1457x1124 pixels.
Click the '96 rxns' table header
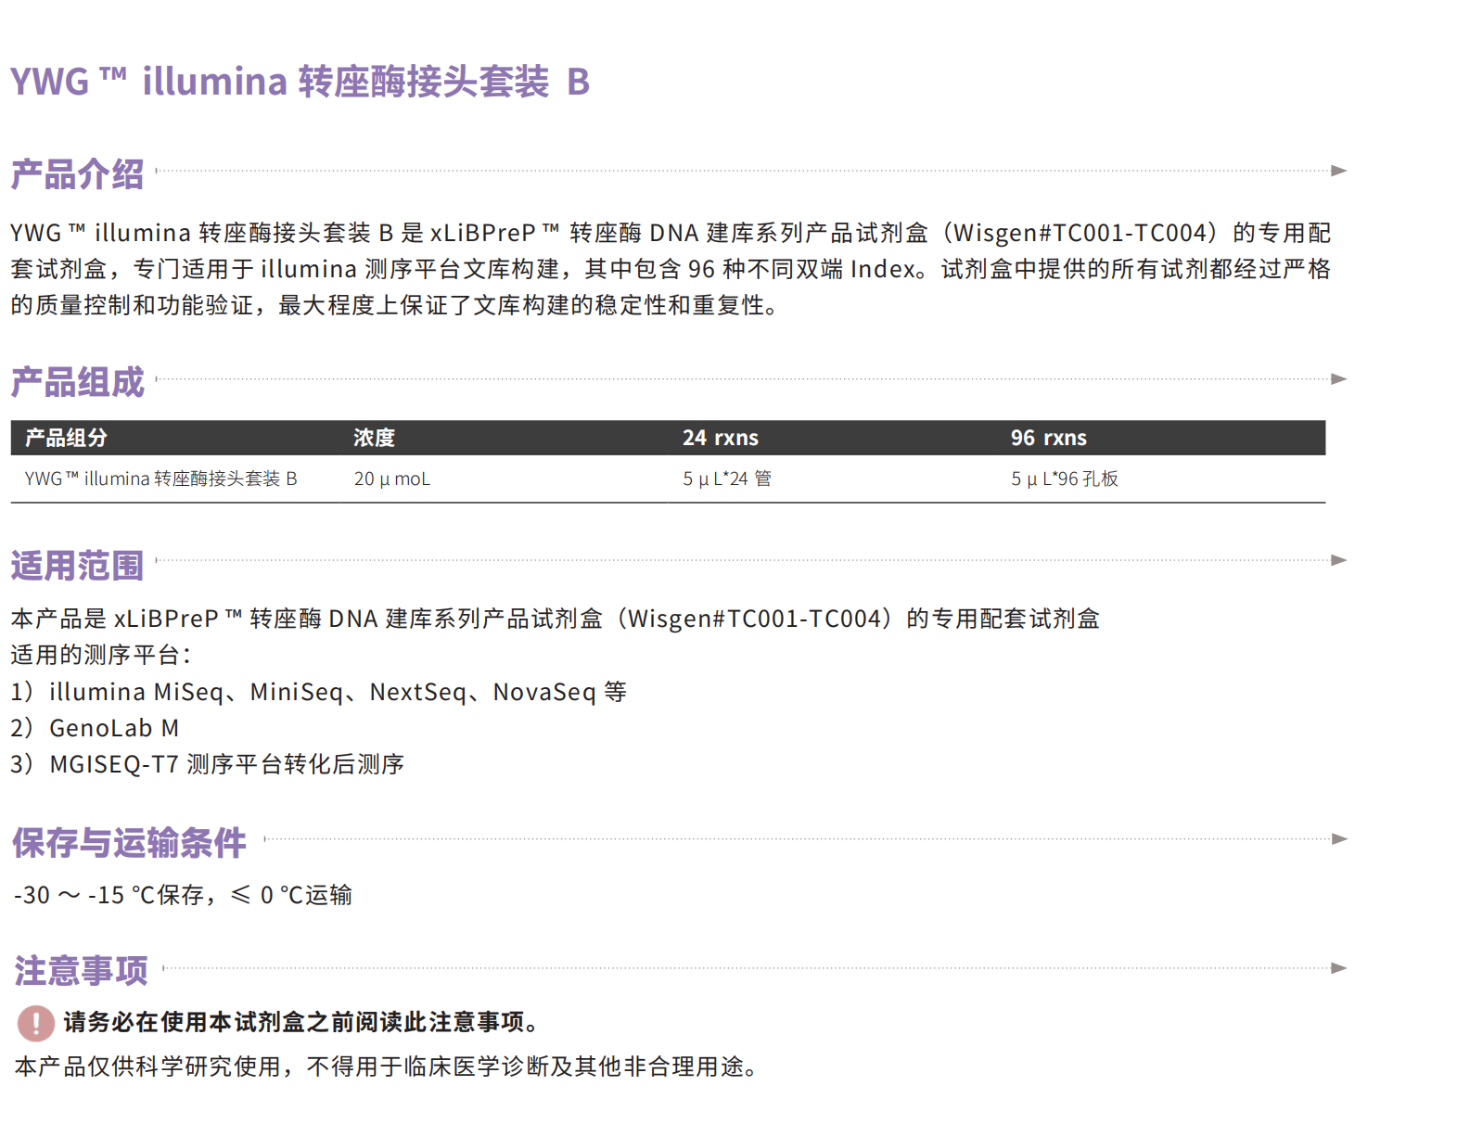pos(1049,438)
